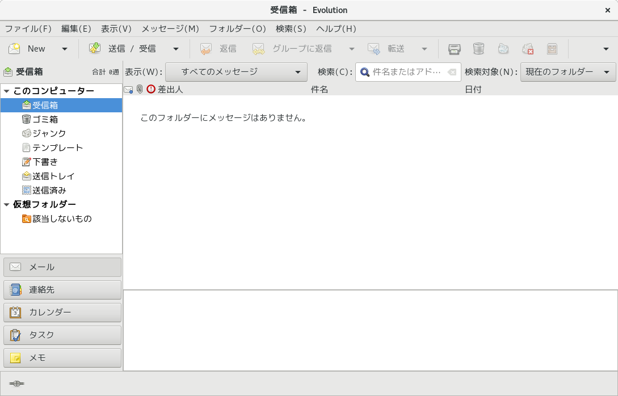This screenshot has height=396, width=618.
Task: Click the New message envelope icon
Action: point(15,49)
